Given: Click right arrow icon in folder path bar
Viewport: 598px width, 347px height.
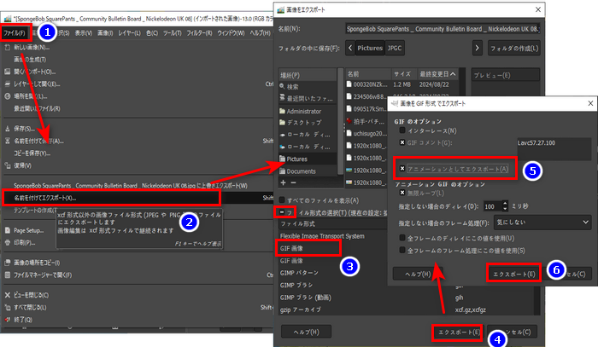Looking at the screenshot, I should click(x=476, y=49).
